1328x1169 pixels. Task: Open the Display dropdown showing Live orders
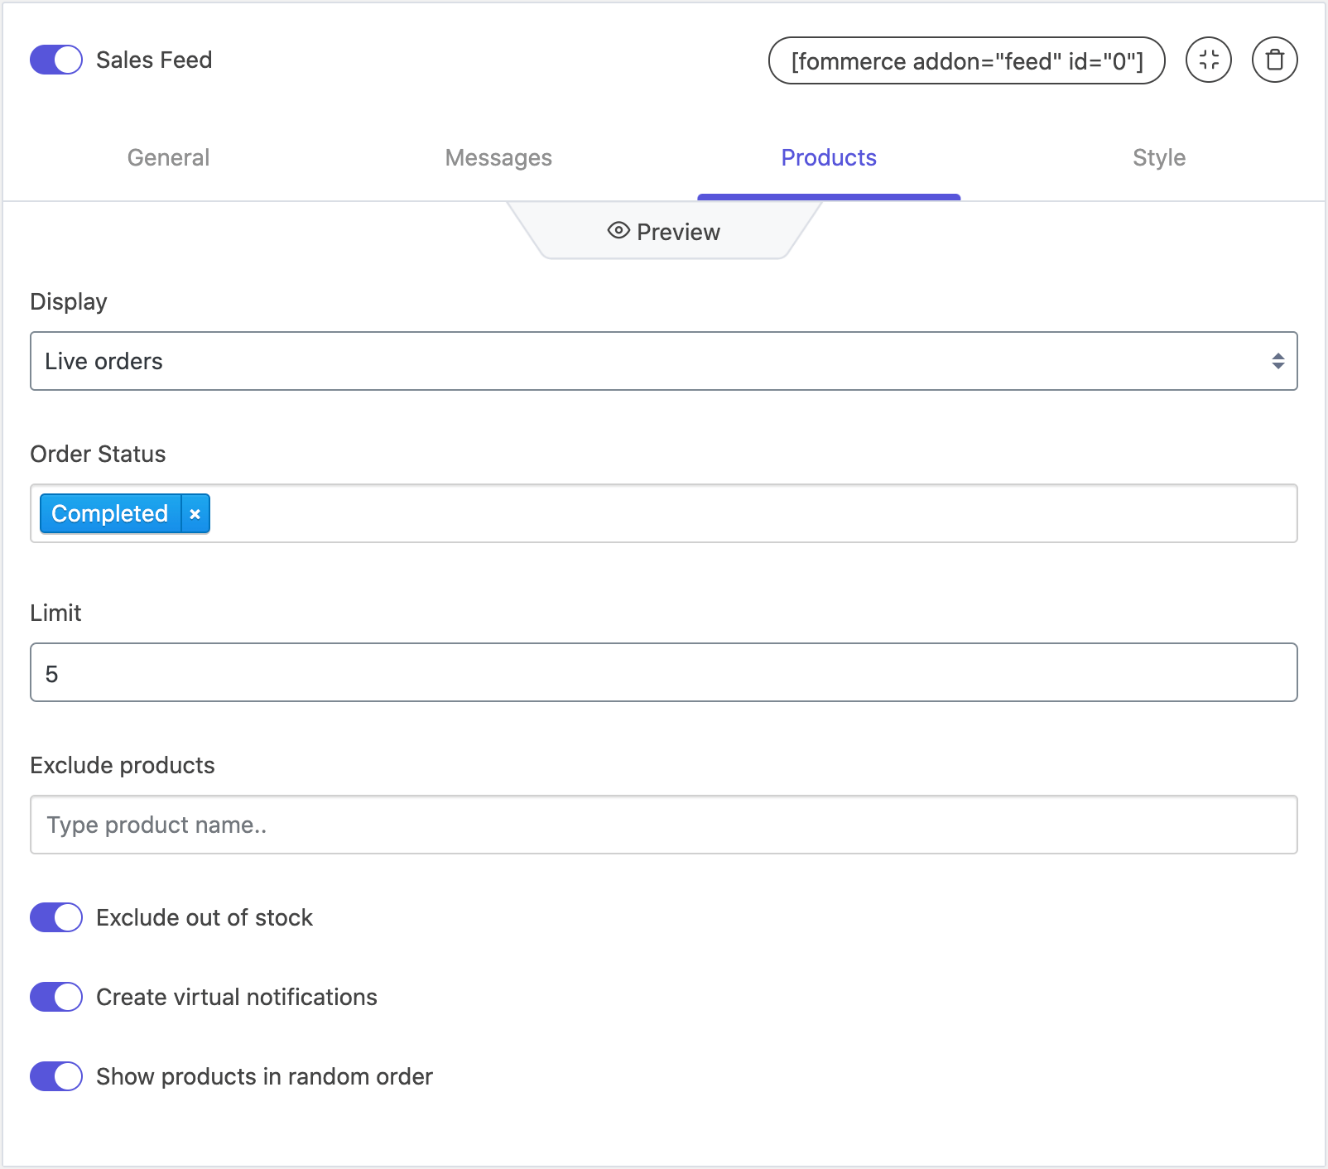[x=664, y=361]
